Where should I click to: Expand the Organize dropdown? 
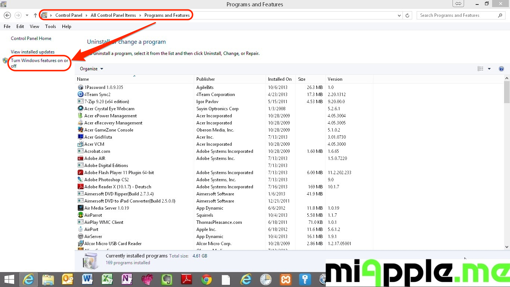click(91, 69)
